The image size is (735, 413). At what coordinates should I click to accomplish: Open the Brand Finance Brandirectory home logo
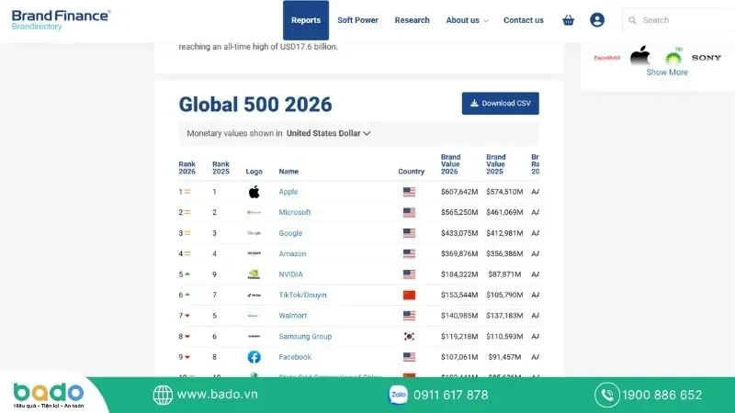pyautogui.click(x=61, y=20)
